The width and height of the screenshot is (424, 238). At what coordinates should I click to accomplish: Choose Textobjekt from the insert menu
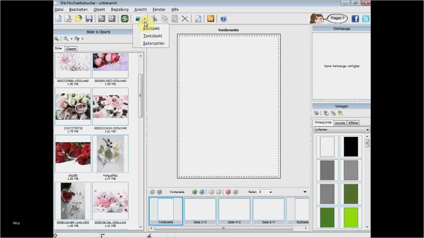click(x=152, y=36)
